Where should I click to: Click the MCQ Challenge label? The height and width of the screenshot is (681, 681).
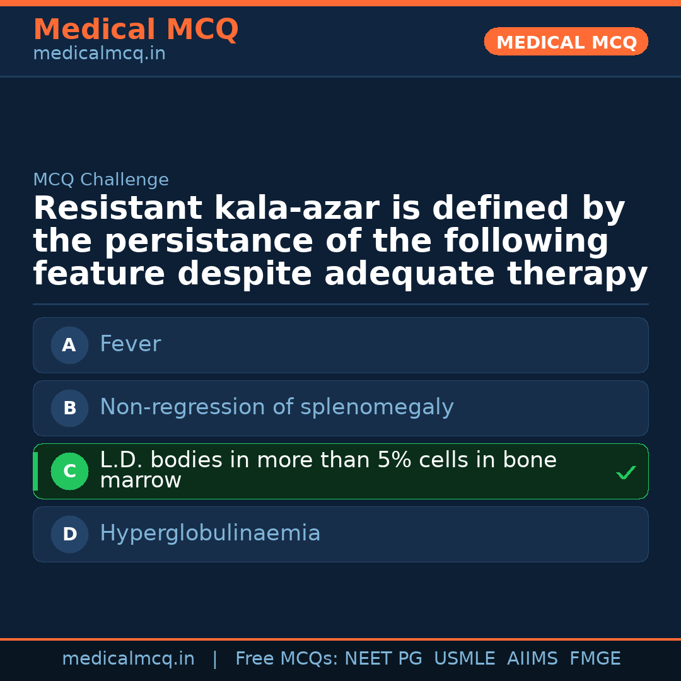pos(101,180)
